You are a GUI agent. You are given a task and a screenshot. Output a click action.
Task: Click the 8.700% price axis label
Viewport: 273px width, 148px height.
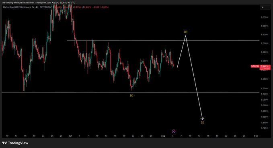[264, 43]
